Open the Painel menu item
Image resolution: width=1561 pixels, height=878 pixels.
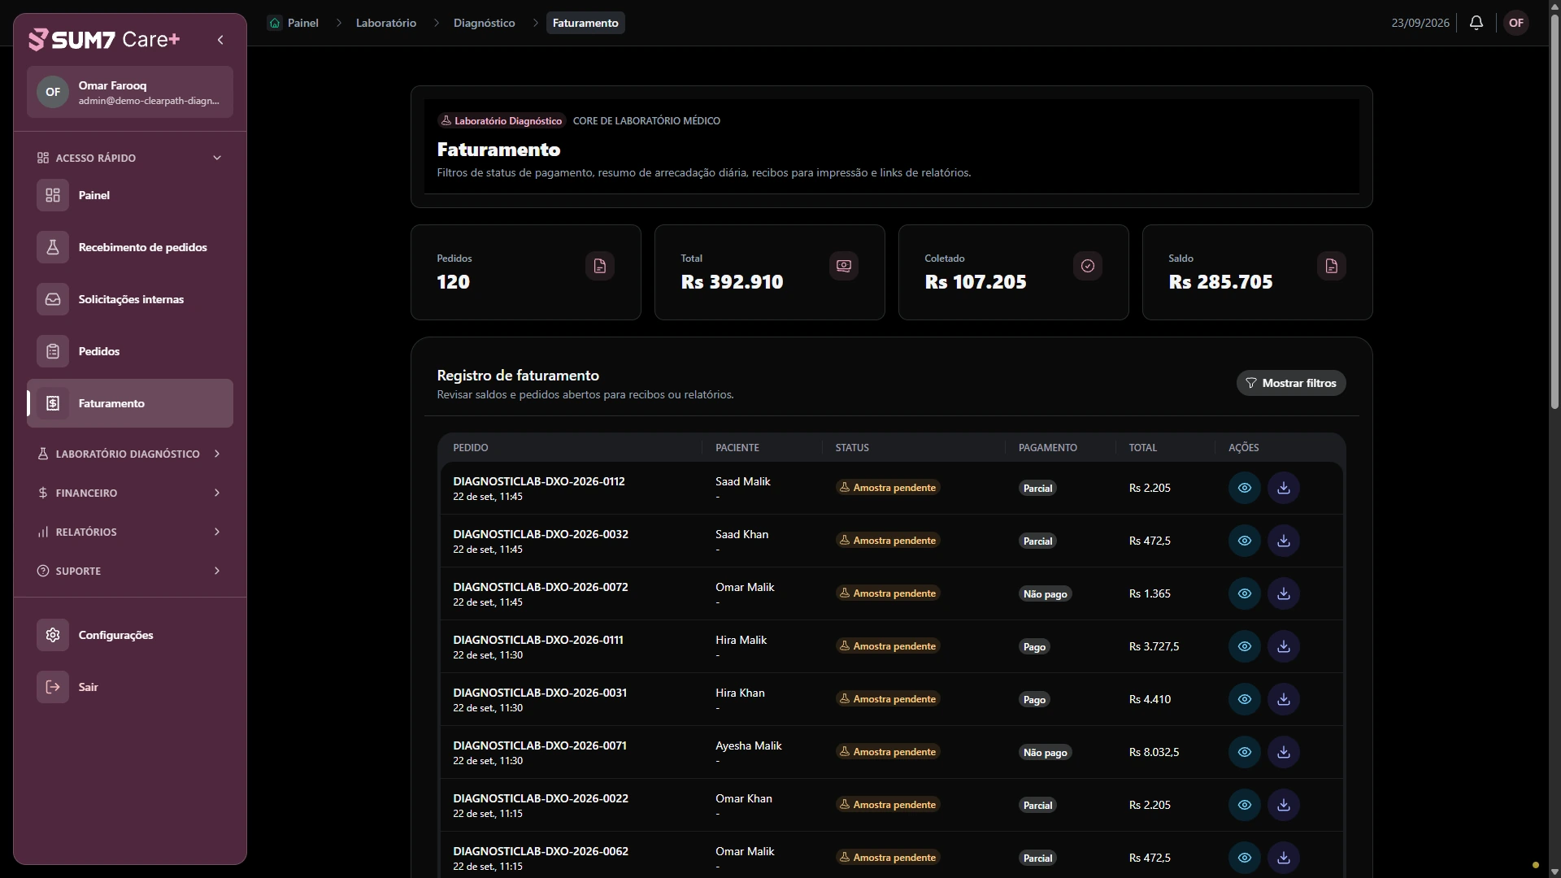click(x=130, y=195)
